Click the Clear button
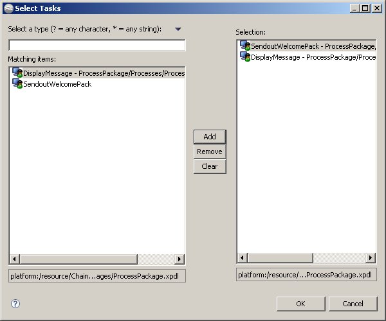 [210, 166]
